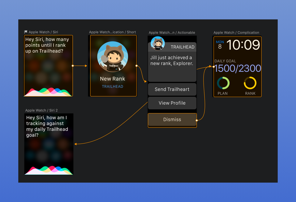Click the PLAN progress ring

223,83
